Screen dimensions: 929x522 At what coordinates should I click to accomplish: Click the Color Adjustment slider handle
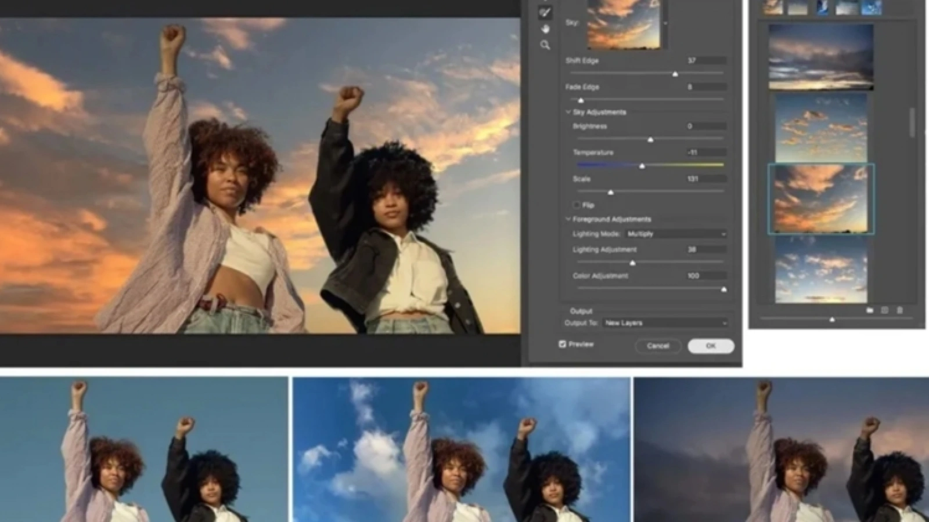click(723, 289)
